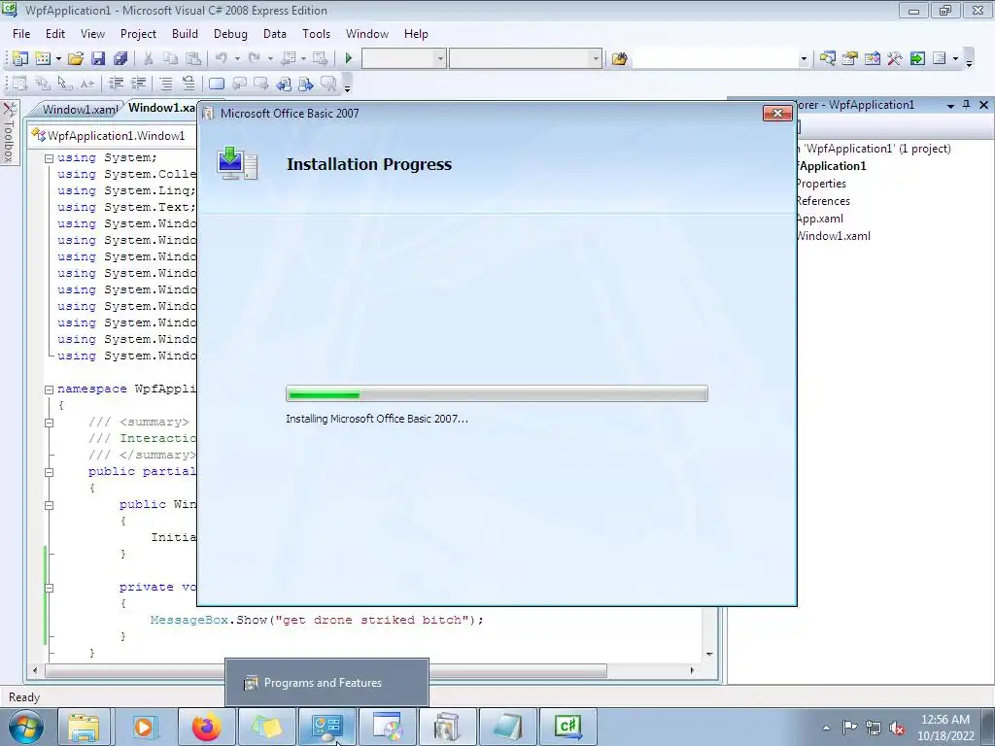This screenshot has width=995, height=746.
Task: Click the Paste clipboard icon
Action: click(x=193, y=58)
